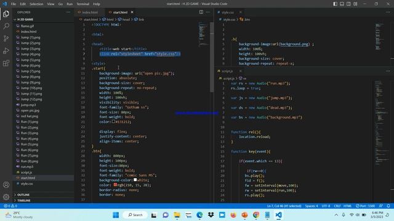This screenshot has height=221, width=394.
Task: Open the Search view in activity bar
Action: pyautogui.click(x=6, y=26)
